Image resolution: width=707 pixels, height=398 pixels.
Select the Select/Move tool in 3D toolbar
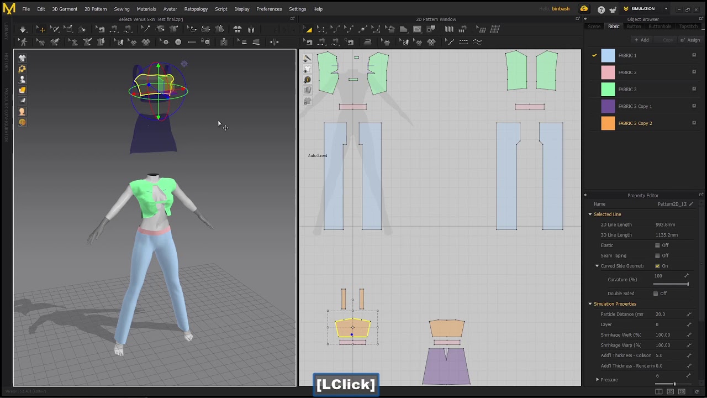click(x=41, y=29)
